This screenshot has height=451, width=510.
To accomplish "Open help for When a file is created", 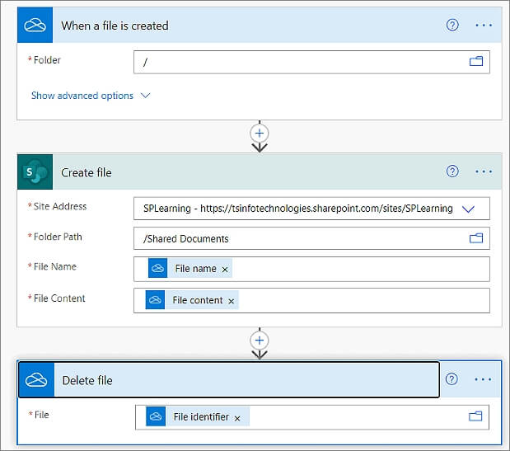I will click(452, 26).
